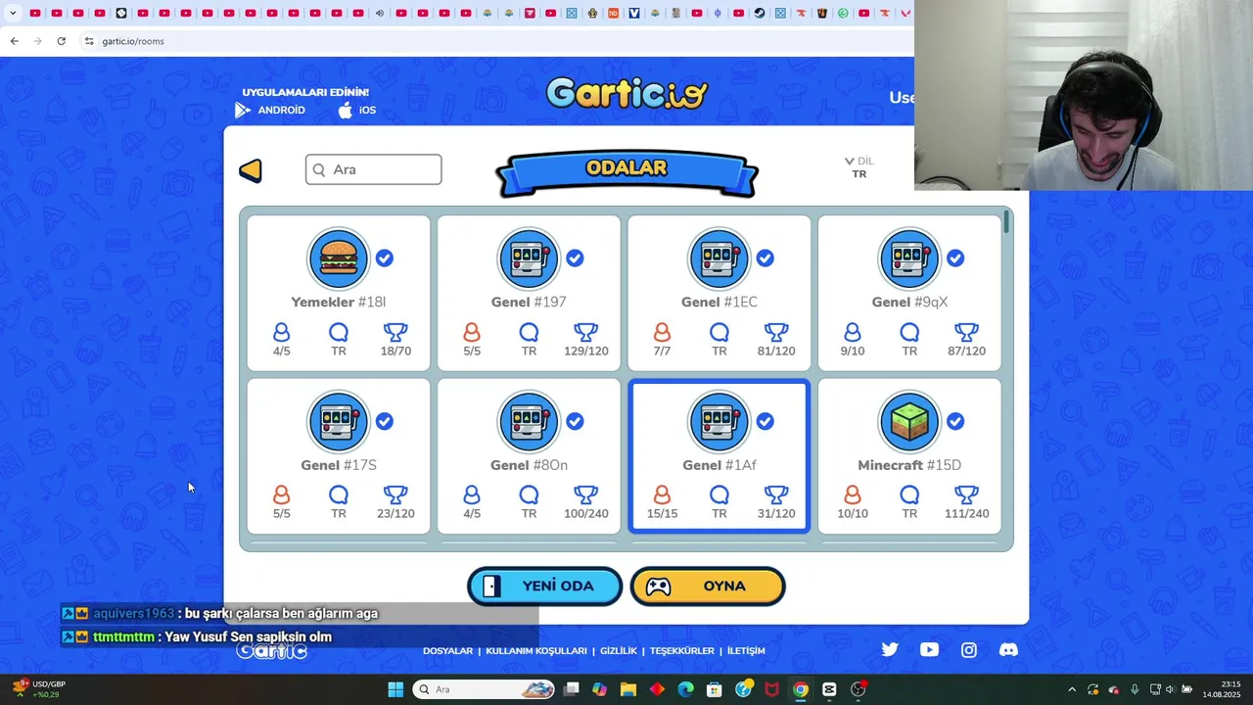Open the İLETİŞİM footer link
Image resolution: width=1253 pixels, height=705 pixels.
click(746, 650)
